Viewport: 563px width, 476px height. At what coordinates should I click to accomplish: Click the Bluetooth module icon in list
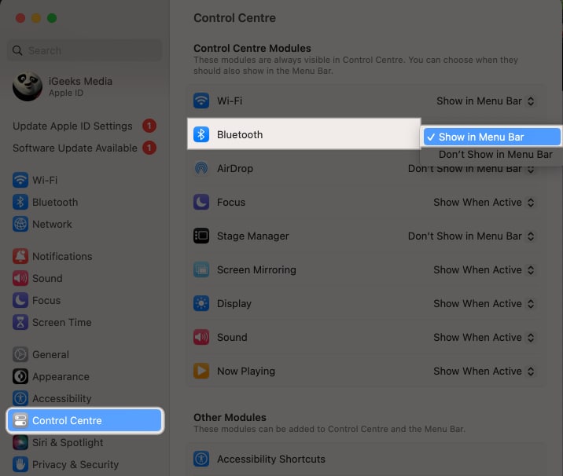[201, 134]
